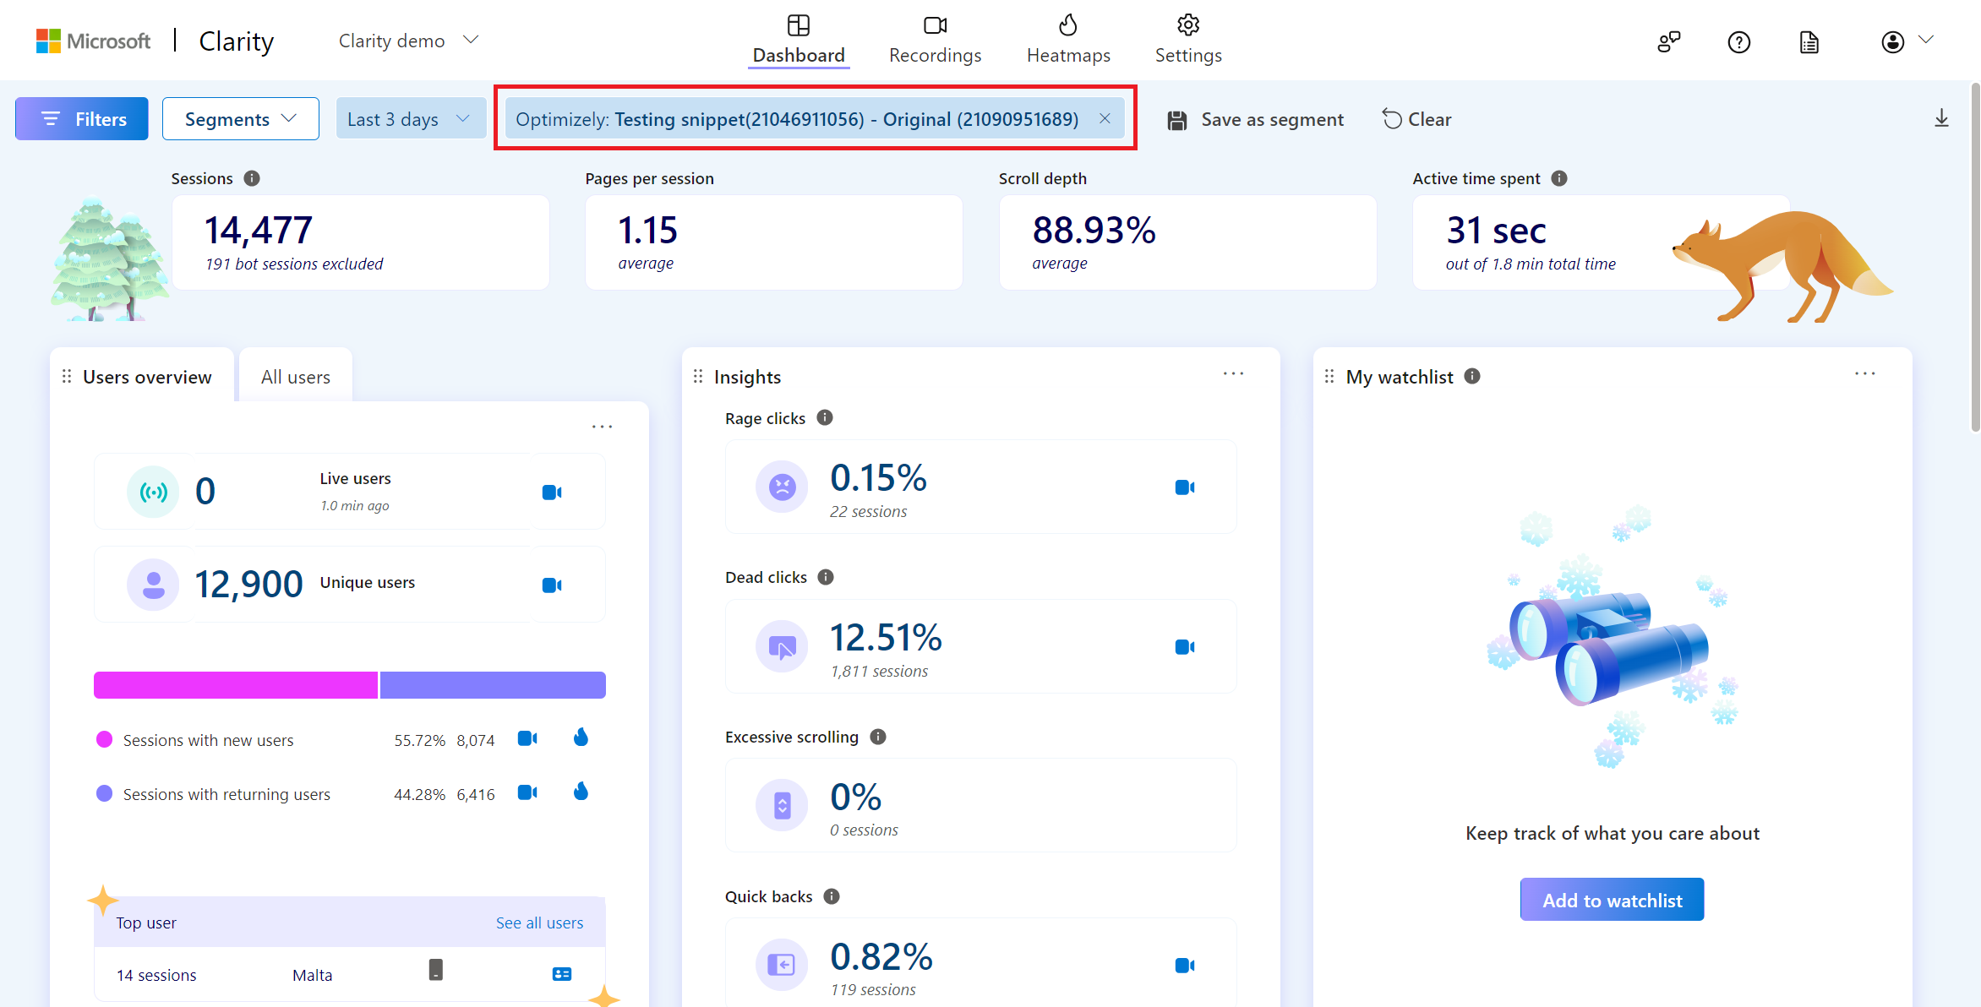Screen dimensions: 1981x1007
Task: View recordings for sessions with returning users
Action: (x=527, y=792)
